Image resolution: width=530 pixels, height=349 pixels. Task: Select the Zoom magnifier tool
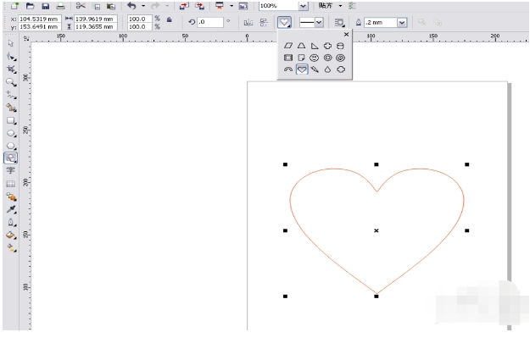click(x=11, y=82)
